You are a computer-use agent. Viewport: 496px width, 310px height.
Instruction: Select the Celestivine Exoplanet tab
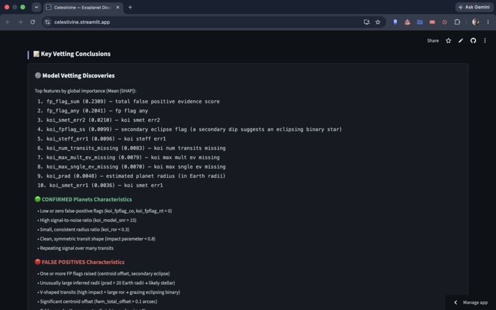click(x=83, y=7)
